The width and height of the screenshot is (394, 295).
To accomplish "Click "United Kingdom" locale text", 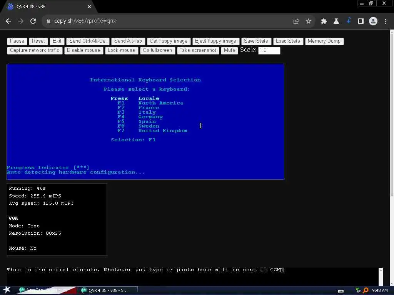I will 163,131.
